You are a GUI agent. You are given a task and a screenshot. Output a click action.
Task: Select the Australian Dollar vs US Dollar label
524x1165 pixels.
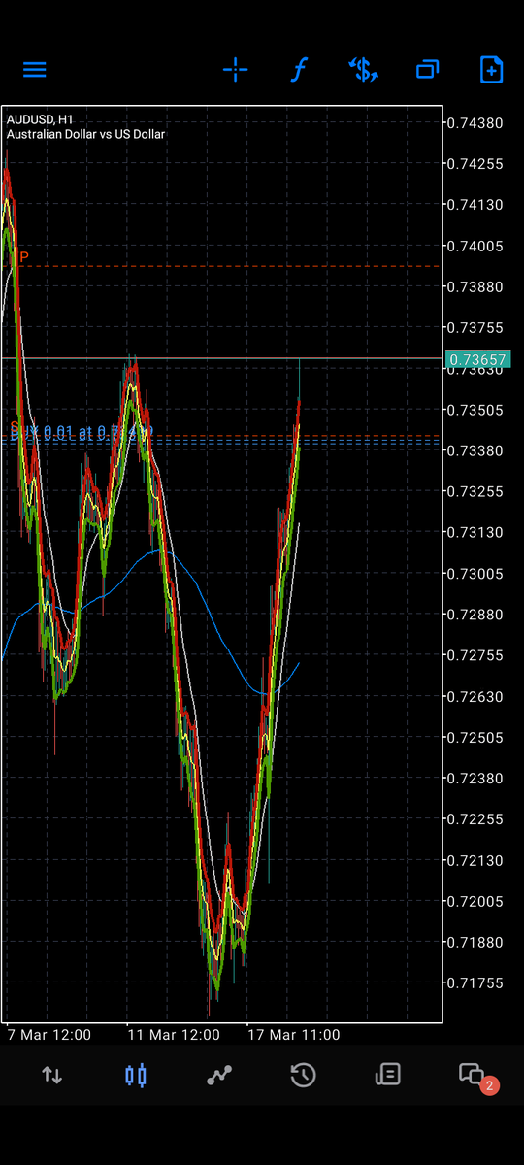(85, 134)
